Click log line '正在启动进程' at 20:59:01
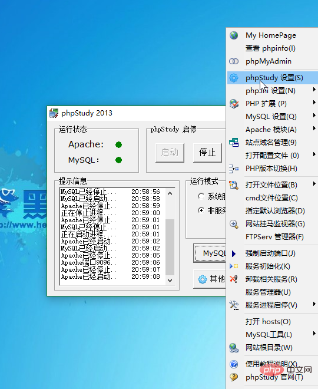The image size is (318, 389). [111, 234]
